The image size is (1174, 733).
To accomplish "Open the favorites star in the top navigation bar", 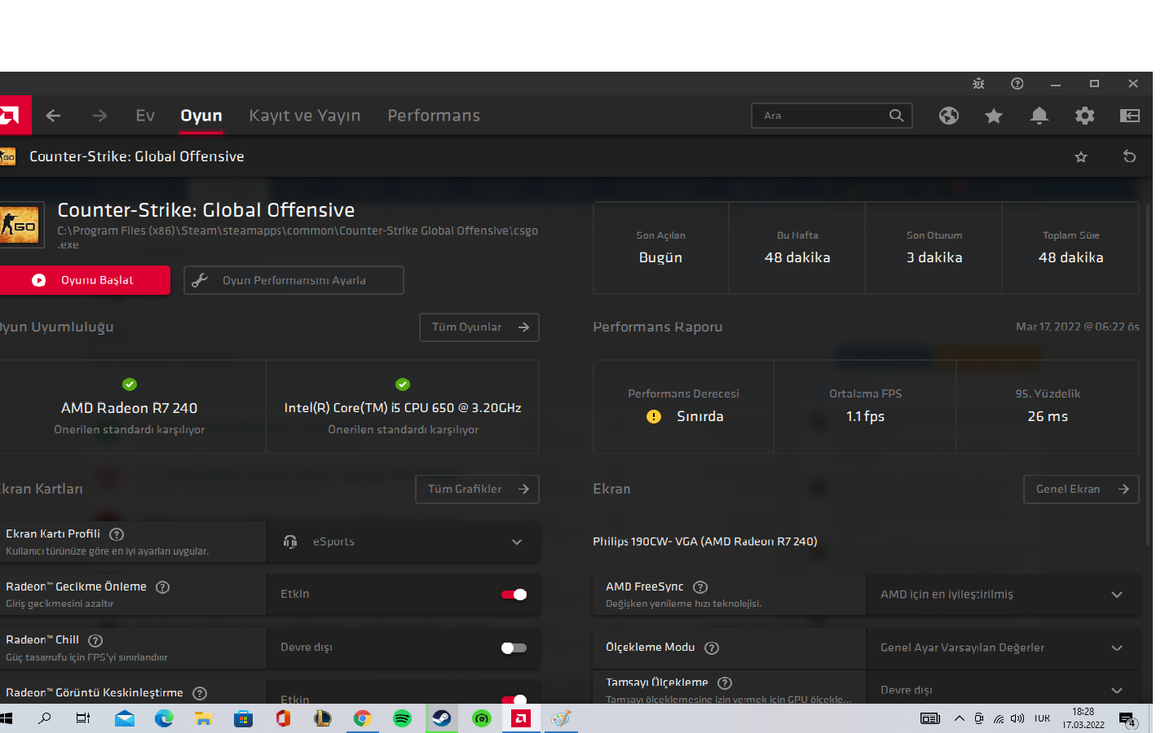I will [993, 116].
